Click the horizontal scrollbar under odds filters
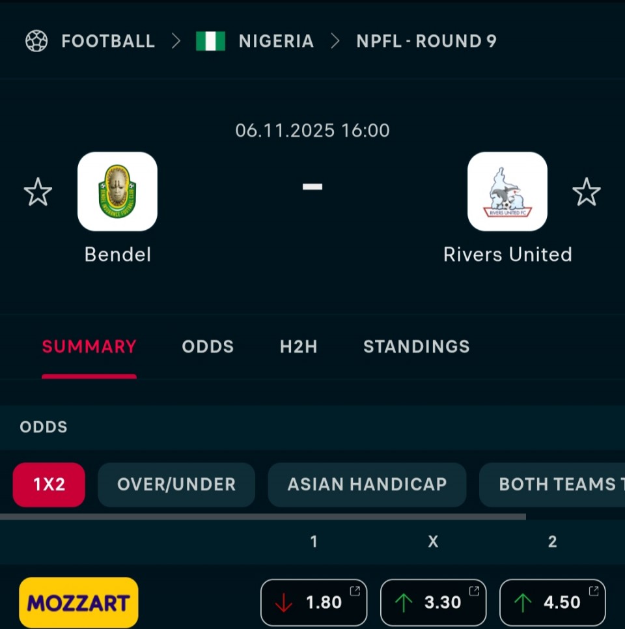This screenshot has width=625, height=629. coord(263,517)
